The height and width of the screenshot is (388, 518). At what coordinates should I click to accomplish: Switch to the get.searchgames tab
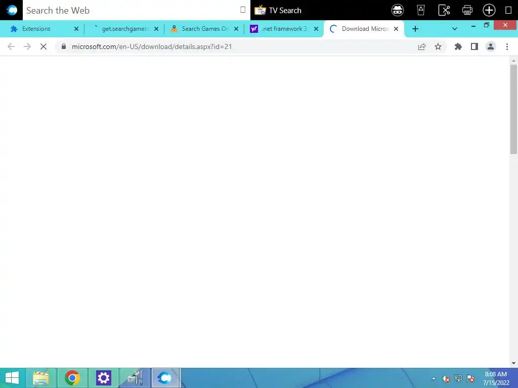(124, 29)
